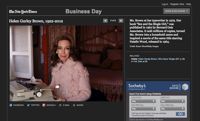Open the Location dropdown in Sotheby's ad
Image resolution: width=200 pixels, height=121 pixels.
pos(143,101)
